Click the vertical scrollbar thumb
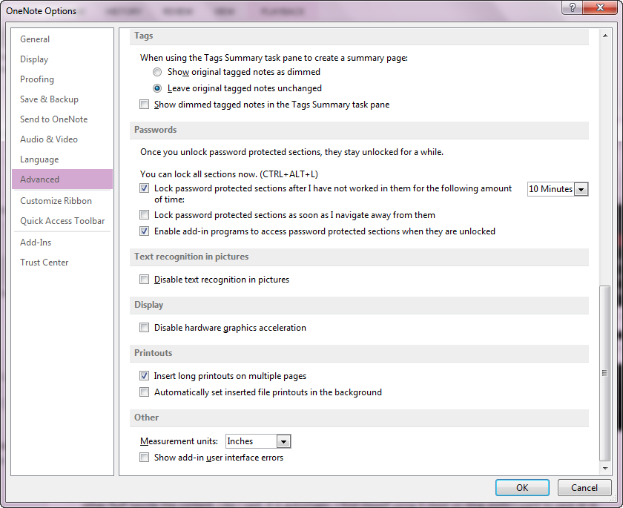Image resolution: width=623 pixels, height=508 pixels. (x=604, y=373)
